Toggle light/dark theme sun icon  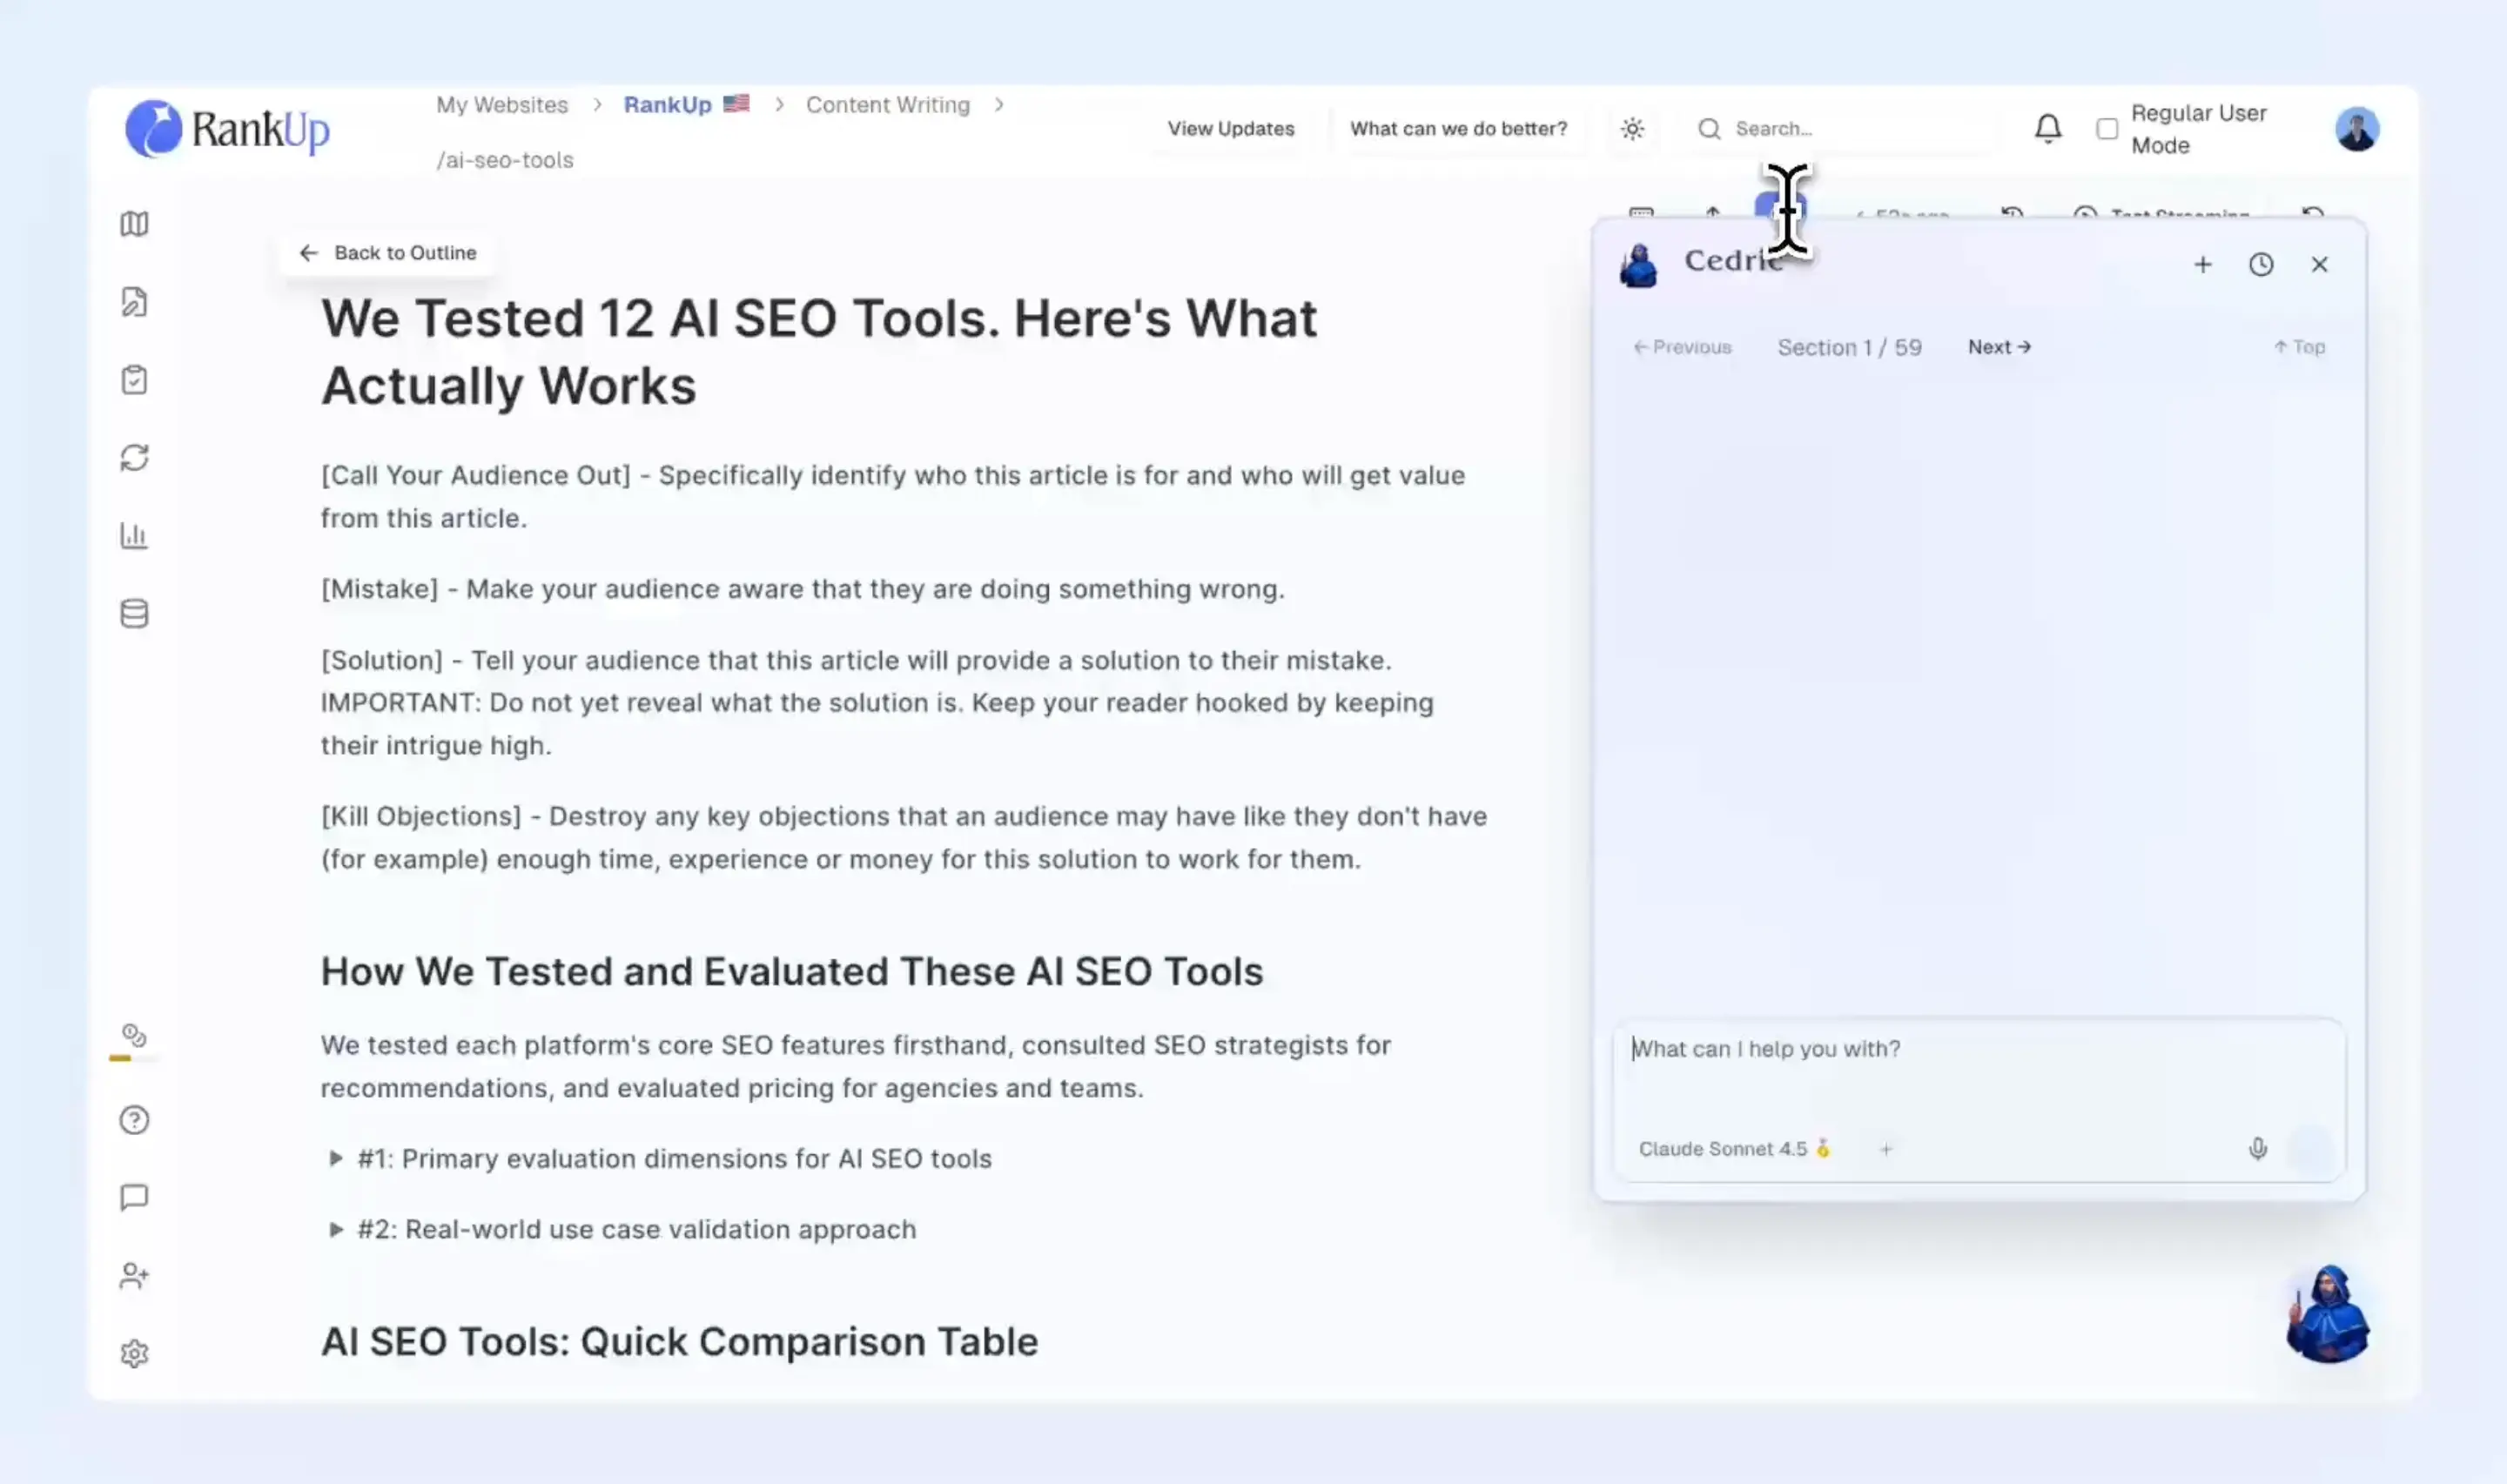point(1632,129)
